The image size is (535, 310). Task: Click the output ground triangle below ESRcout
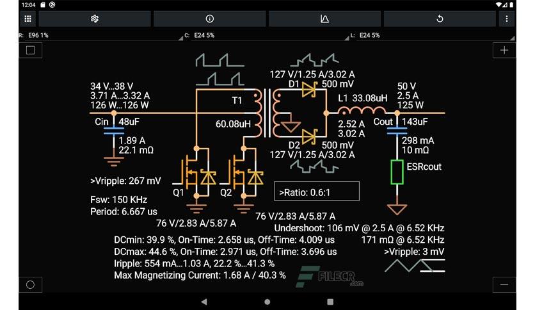[x=397, y=209]
